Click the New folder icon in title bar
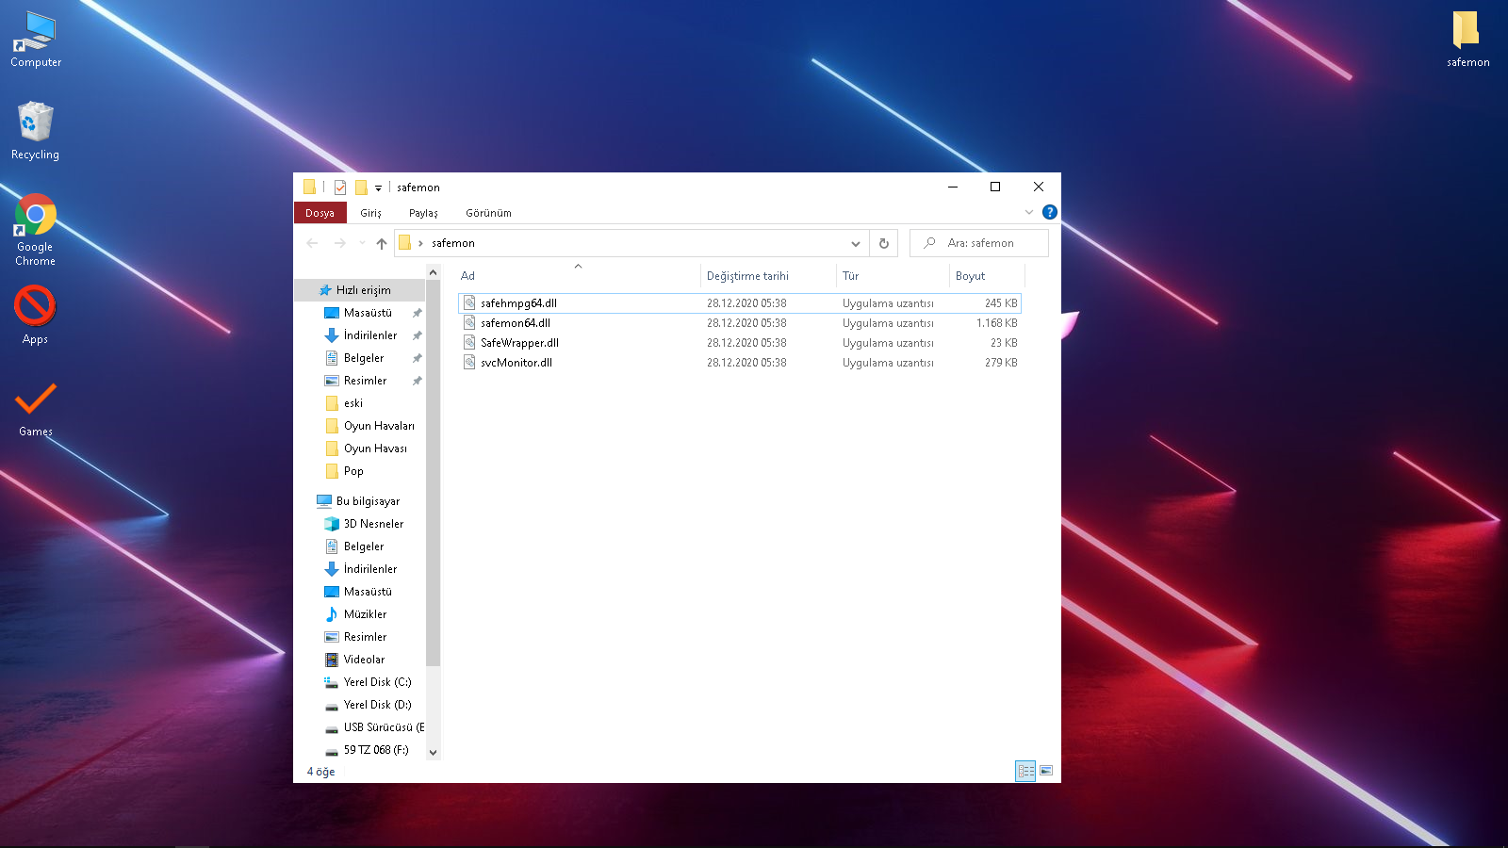The height and width of the screenshot is (848, 1508). point(361,188)
